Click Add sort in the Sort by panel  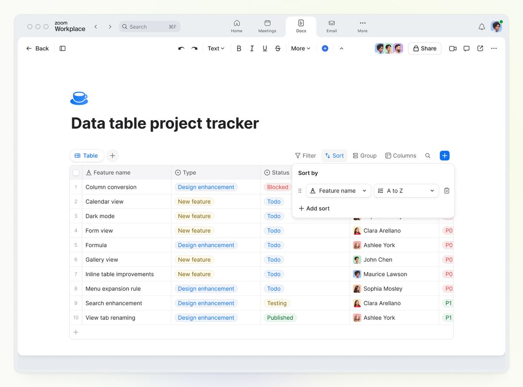314,209
